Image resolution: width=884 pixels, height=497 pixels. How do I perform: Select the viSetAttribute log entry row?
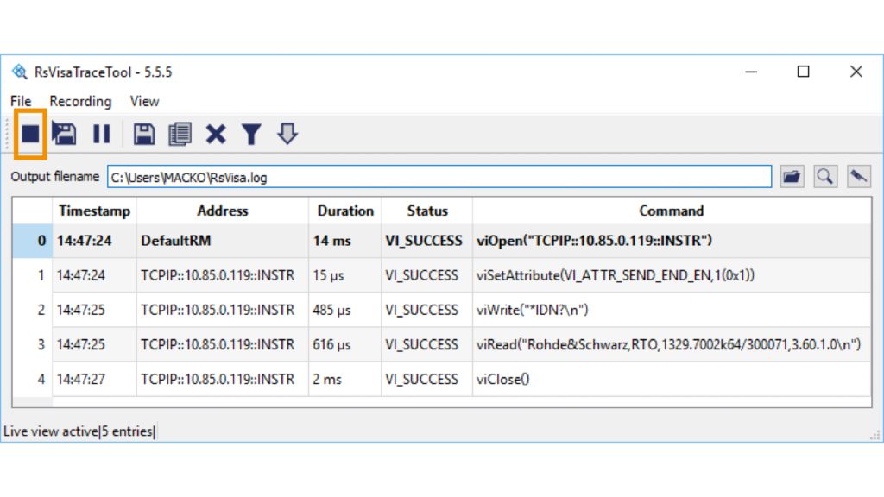616,275
